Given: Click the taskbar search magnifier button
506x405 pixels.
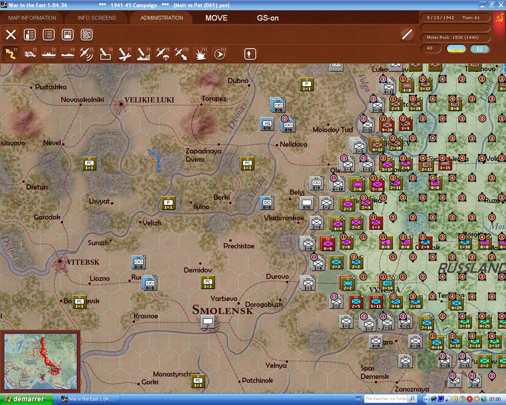Looking at the screenshot, I should pyautogui.click(x=412, y=399).
